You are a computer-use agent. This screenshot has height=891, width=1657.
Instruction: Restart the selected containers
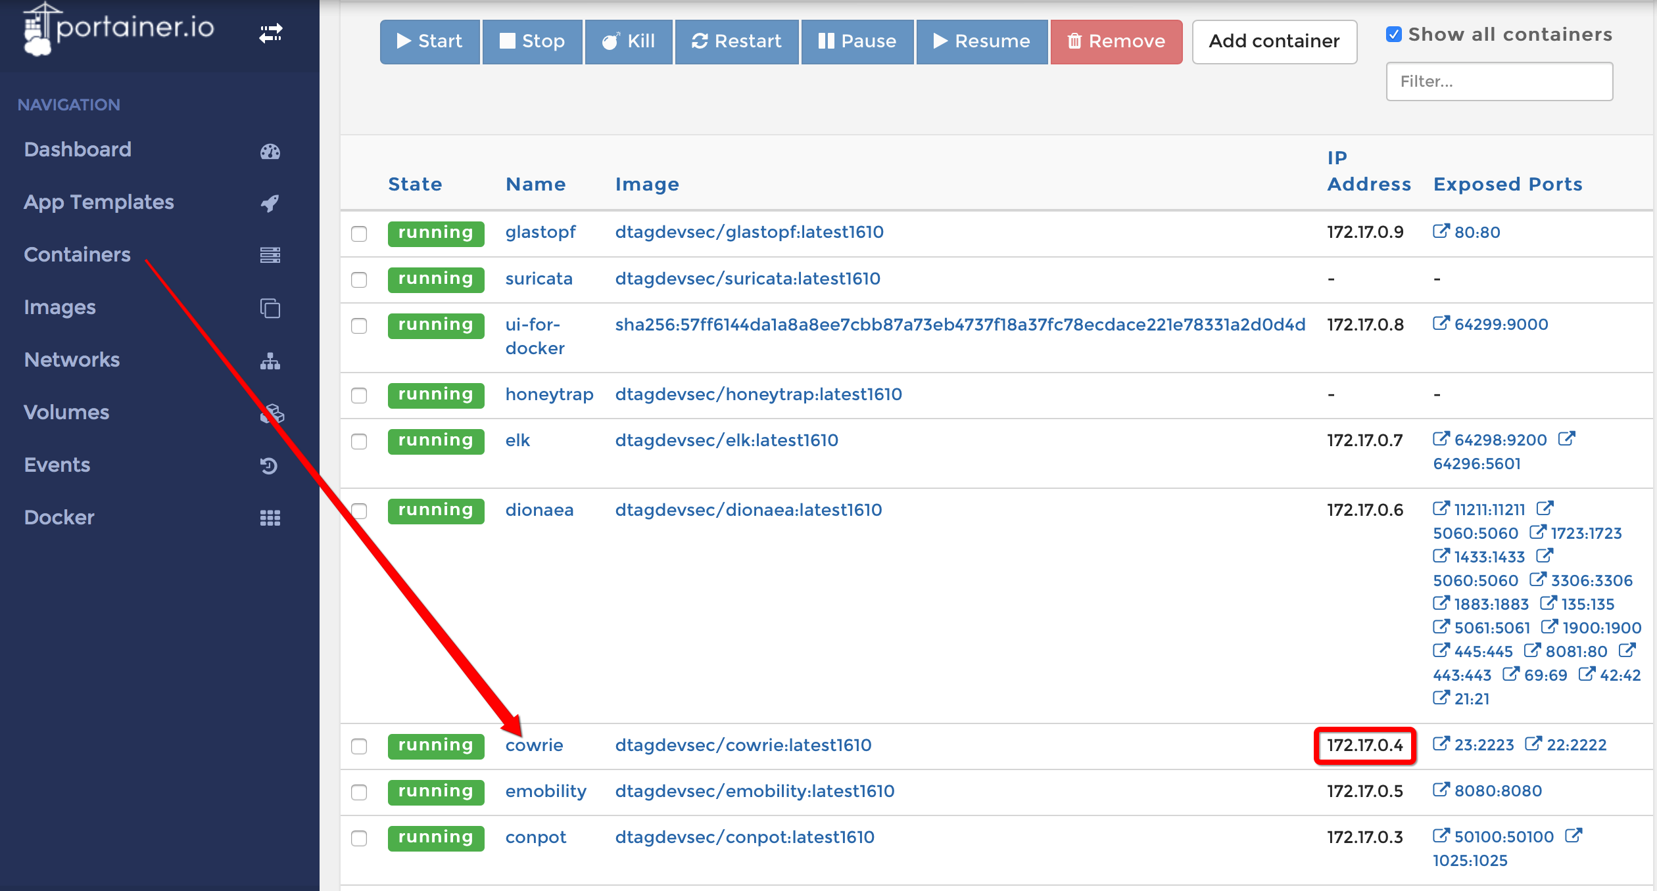(736, 41)
